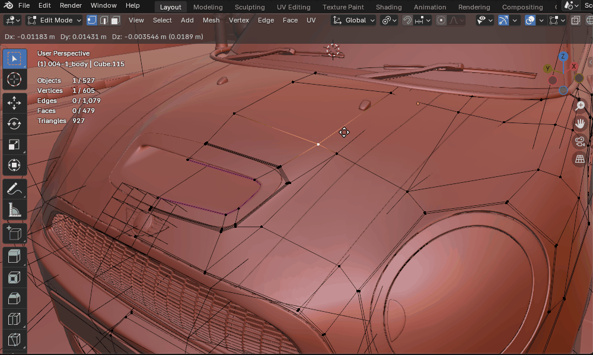The height and width of the screenshot is (355, 593).
Task: Open the Window menu
Action: point(104,5)
